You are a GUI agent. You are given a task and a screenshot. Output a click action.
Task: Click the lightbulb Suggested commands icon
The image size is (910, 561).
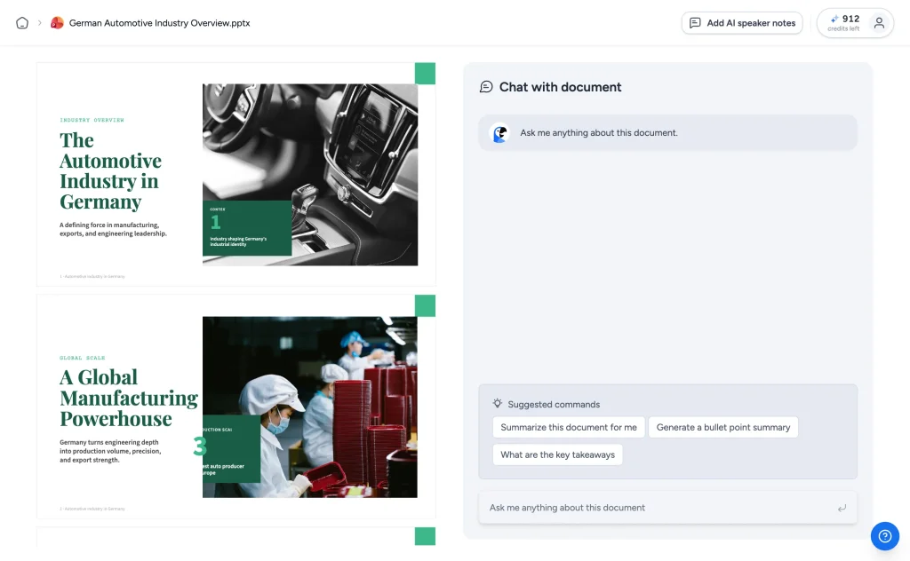pyautogui.click(x=498, y=403)
